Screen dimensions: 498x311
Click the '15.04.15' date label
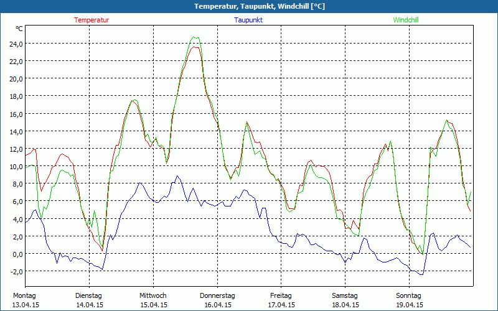click(x=154, y=305)
